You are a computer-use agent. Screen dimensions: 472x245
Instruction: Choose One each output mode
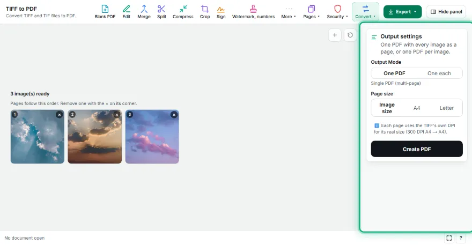click(439, 73)
